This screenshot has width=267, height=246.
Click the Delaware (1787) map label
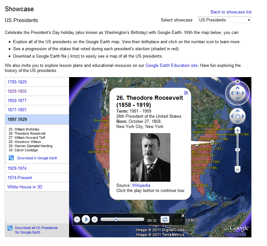[210, 149]
